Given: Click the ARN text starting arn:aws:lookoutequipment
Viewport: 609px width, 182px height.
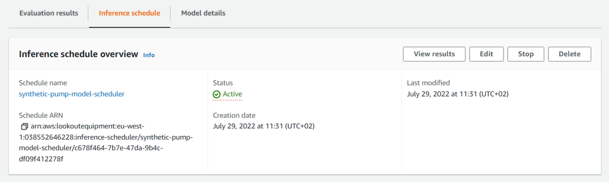Looking at the screenshot, I should pyautogui.click(x=106, y=142).
